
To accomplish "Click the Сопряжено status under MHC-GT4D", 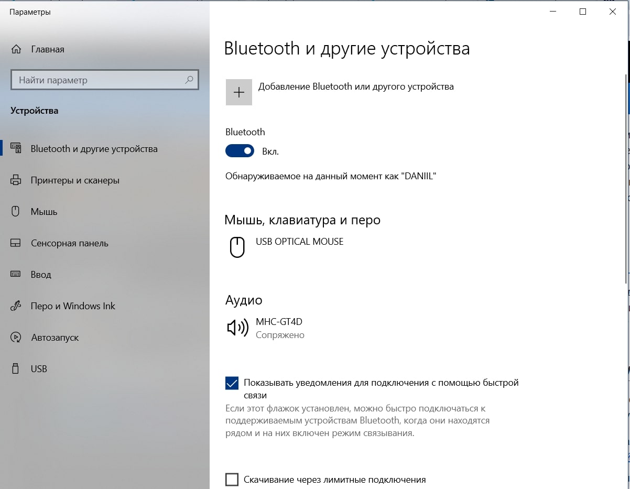I will [280, 335].
